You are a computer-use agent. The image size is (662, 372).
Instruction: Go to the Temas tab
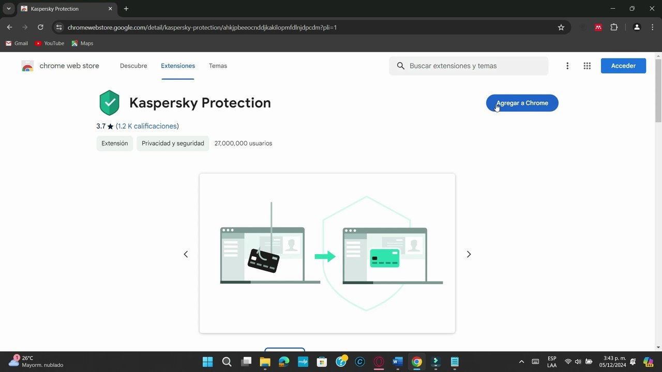218,66
